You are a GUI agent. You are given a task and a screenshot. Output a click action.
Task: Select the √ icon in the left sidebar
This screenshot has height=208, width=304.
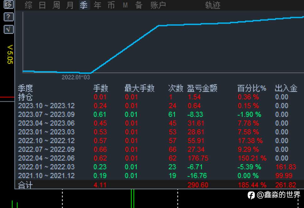pos(8,29)
